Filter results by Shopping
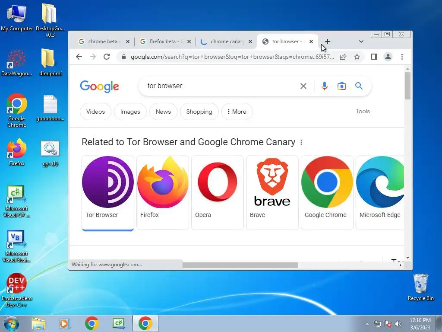442x332 pixels. (199, 112)
